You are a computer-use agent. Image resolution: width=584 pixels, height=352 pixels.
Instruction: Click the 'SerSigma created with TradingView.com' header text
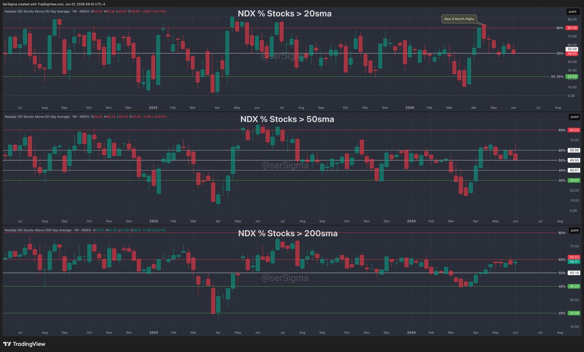click(55, 4)
